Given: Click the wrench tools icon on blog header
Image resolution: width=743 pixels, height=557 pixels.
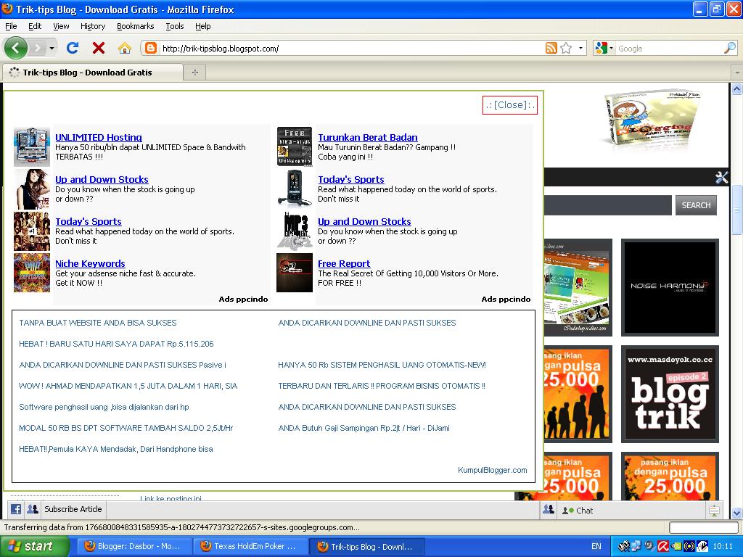Looking at the screenshot, I should coord(722,177).
